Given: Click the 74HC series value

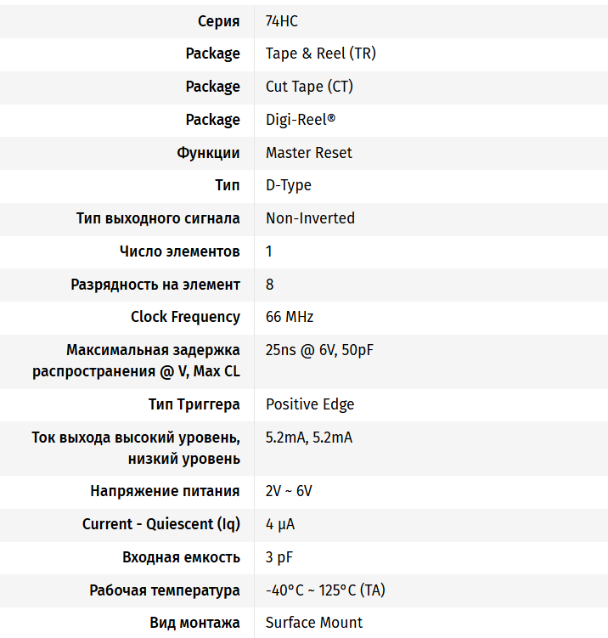Looking at the screenshot, I should 283,21.
